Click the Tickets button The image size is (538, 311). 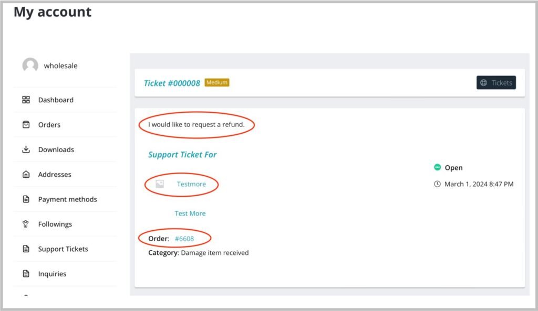point(496,83)
